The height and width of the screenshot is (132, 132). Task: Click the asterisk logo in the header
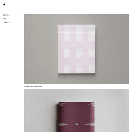[4, 4]
